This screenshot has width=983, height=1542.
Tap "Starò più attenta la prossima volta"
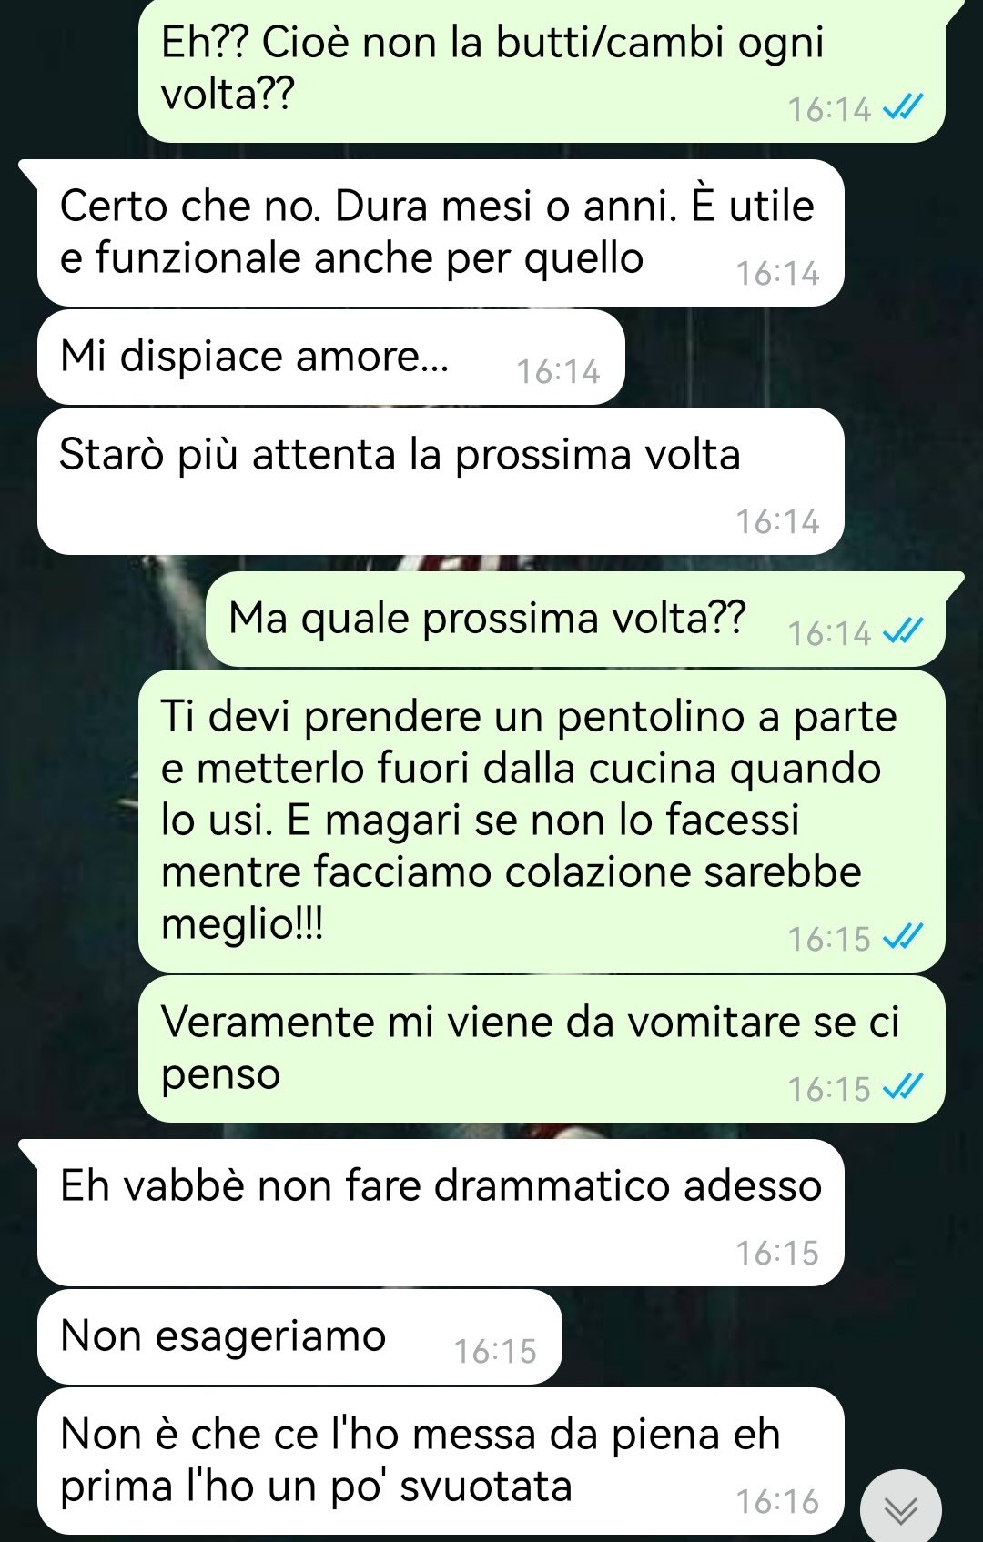pos(441,481)
